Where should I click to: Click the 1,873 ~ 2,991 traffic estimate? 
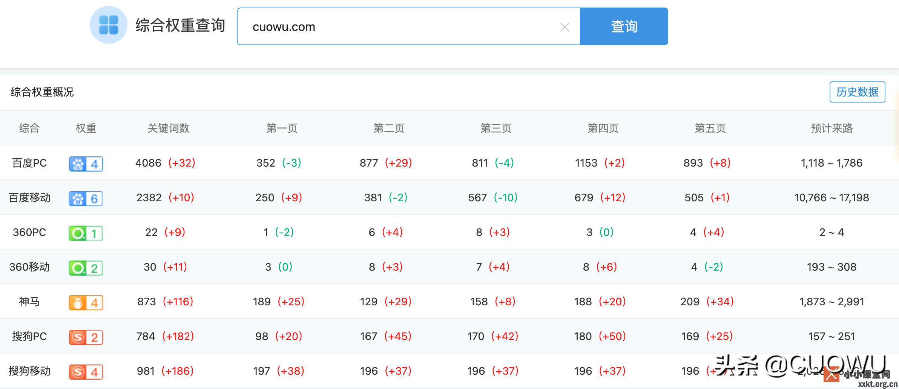pyautogui.click(x=831, y=302)
